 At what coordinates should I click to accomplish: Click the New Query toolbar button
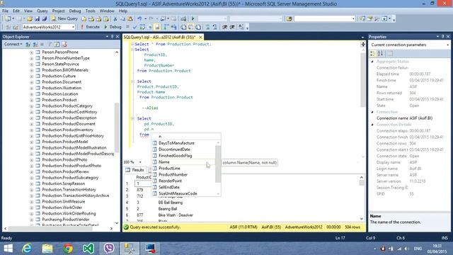tap(64, 18)
